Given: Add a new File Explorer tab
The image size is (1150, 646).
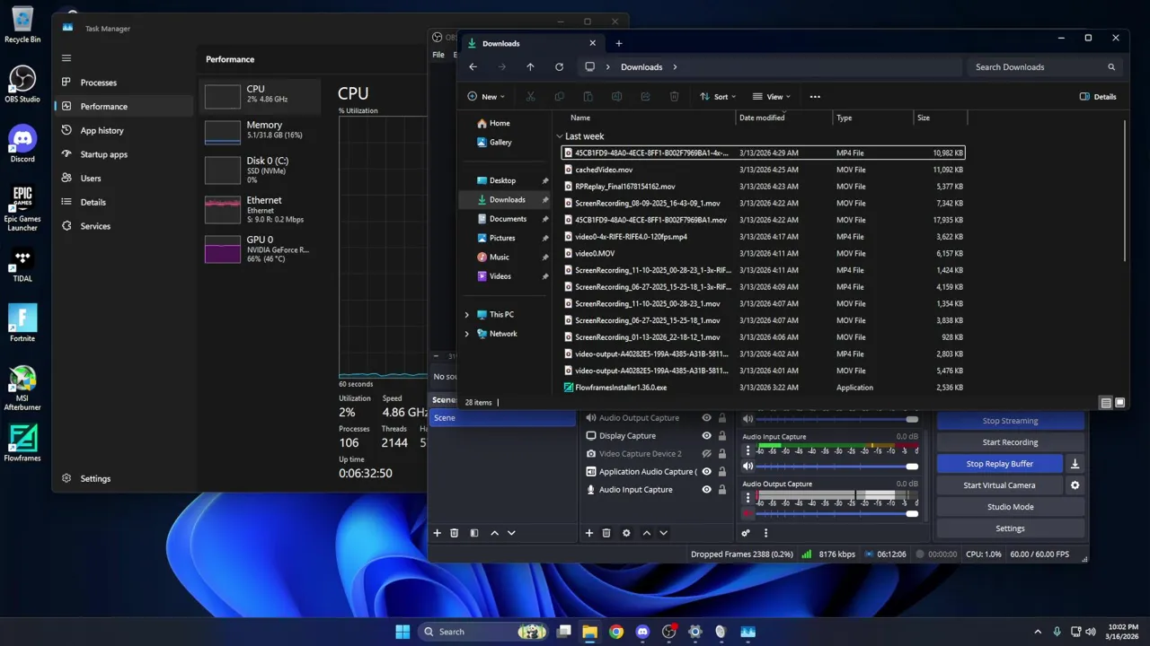Looking at the screenshot, I should pos(618,43).
